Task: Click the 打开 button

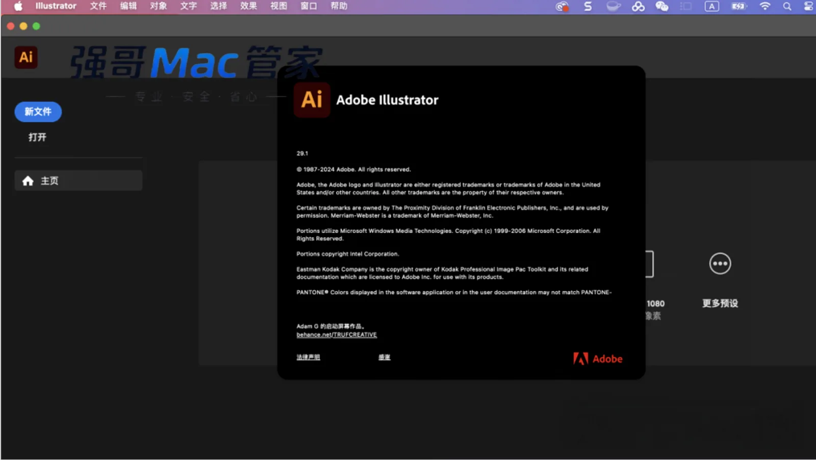Action: (37, 137)
